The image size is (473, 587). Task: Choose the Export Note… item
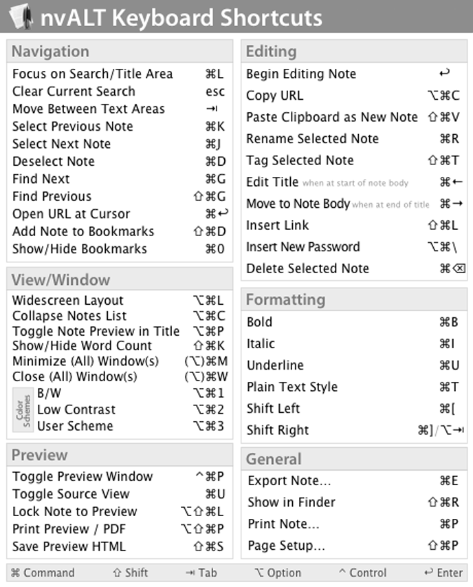289,480
